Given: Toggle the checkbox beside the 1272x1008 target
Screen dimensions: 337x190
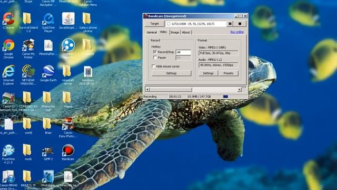Looking at the screenshot, I should pyautogui.click(x=168, y=24).
